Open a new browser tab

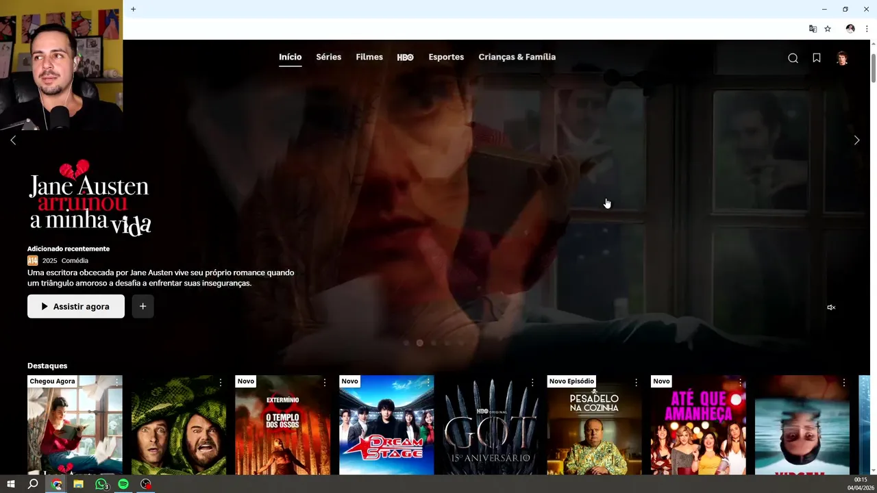(133, 9)
